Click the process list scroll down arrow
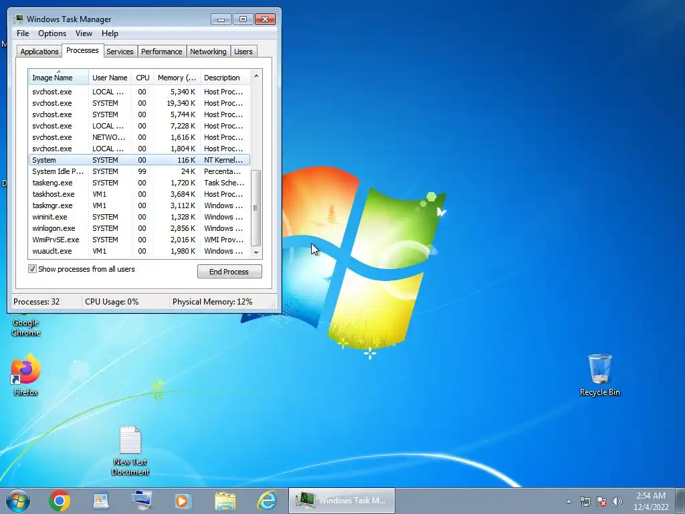The height and width of the screenshot is (514, 685). (256, 252)
